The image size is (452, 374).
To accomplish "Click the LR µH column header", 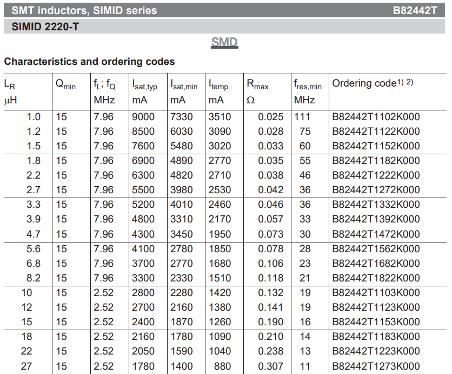I will coord(10,92).
